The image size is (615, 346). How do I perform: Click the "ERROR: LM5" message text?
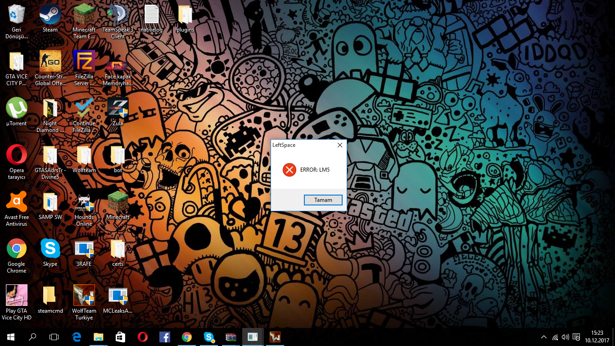315,170
